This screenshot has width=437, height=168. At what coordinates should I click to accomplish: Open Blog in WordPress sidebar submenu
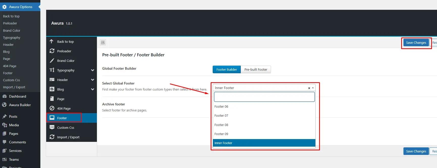click(6, 52)
